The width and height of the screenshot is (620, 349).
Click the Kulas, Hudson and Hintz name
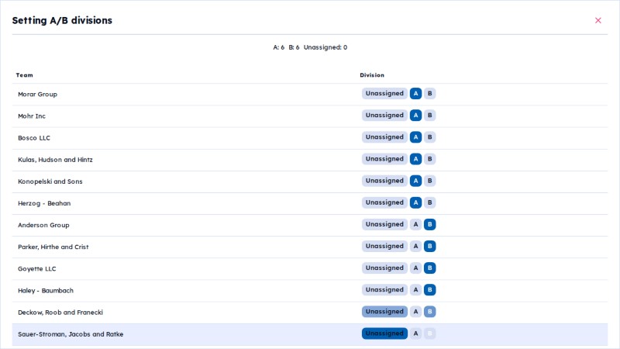tap(55, 160)
